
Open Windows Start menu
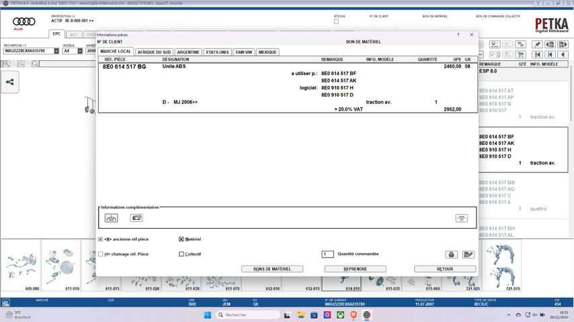tap(208, 315)
